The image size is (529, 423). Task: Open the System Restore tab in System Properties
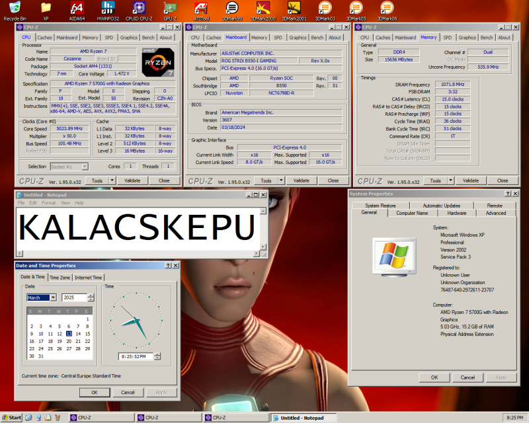point(380,206)
